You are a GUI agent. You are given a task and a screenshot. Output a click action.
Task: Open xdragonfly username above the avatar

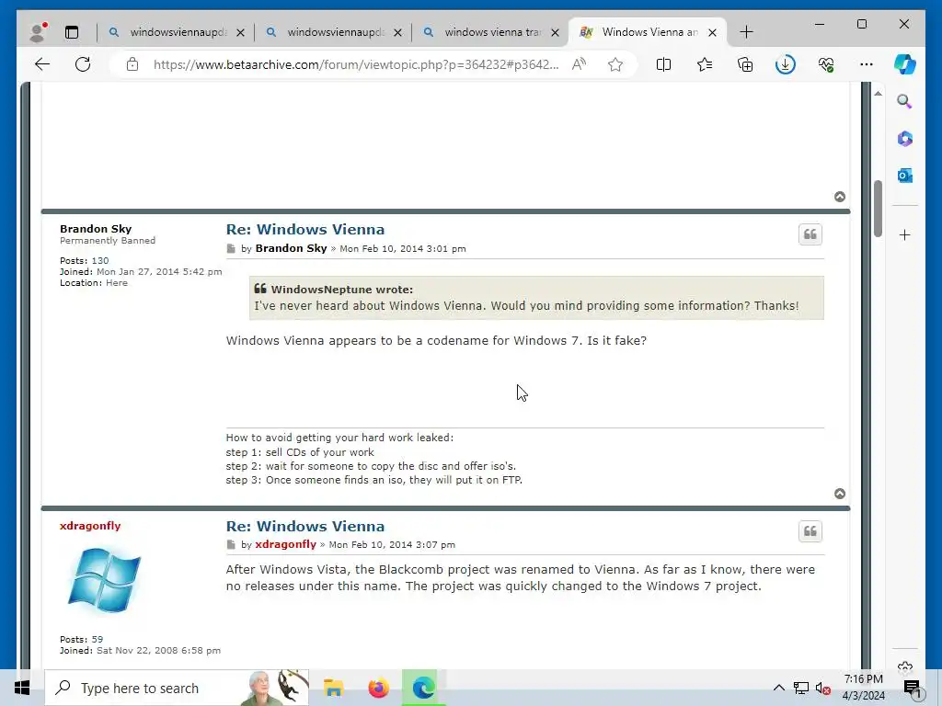click(90, 525)
